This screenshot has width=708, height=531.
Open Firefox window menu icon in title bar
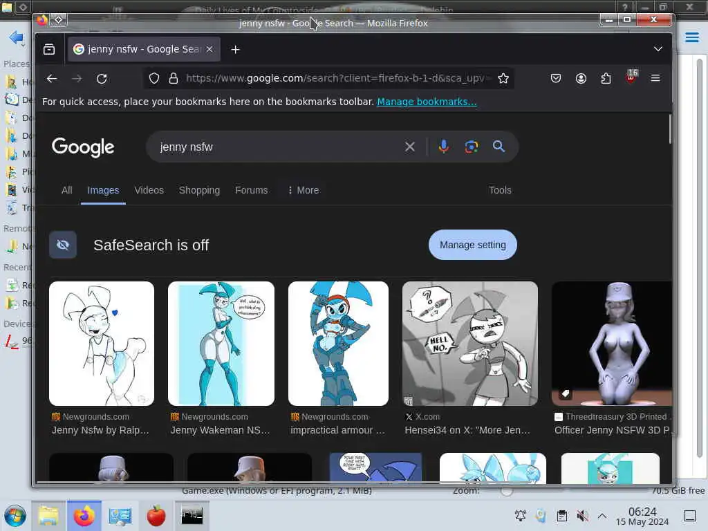(x=42, y=19)
